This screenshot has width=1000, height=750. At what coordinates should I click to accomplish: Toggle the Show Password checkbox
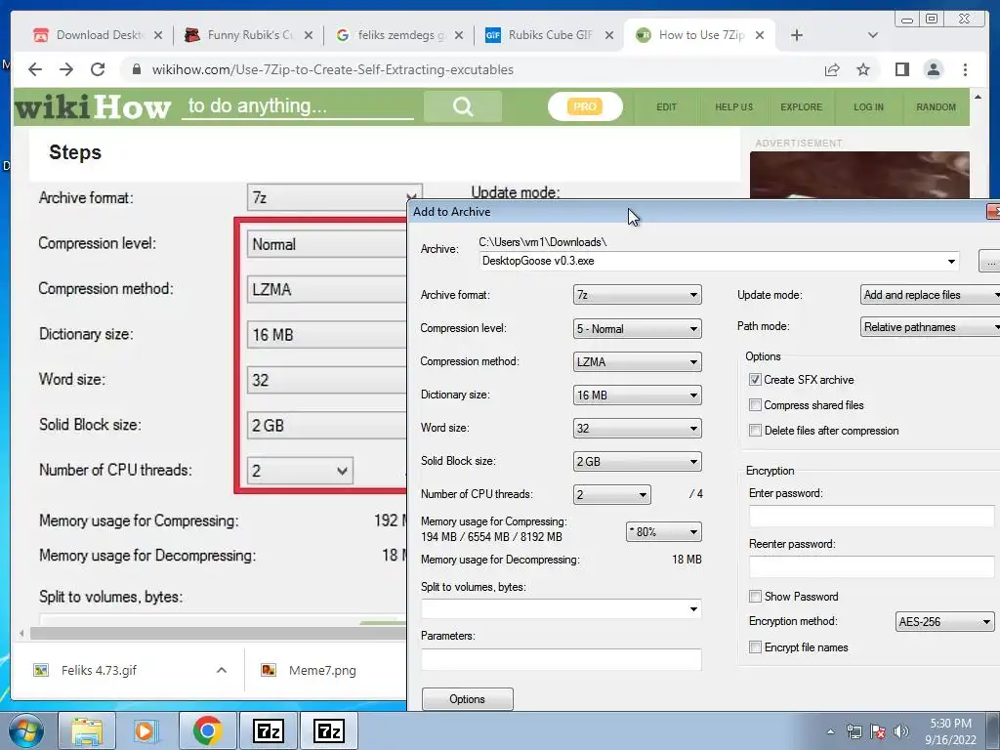pyautogui.click(x=755, y=597)
